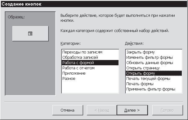
Task: Click the Далее > button
Action: coord(132,110)
